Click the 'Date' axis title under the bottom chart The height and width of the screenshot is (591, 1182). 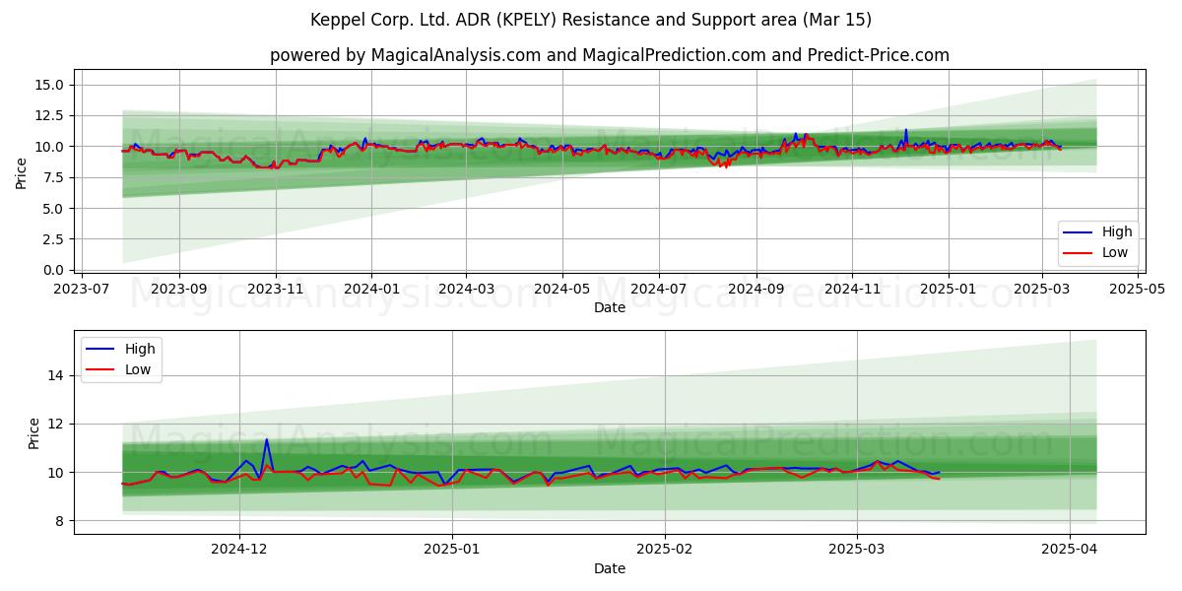tap(610, 569)
